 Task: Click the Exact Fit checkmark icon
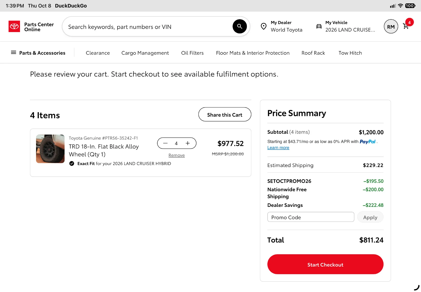click(x=72, y=163)
